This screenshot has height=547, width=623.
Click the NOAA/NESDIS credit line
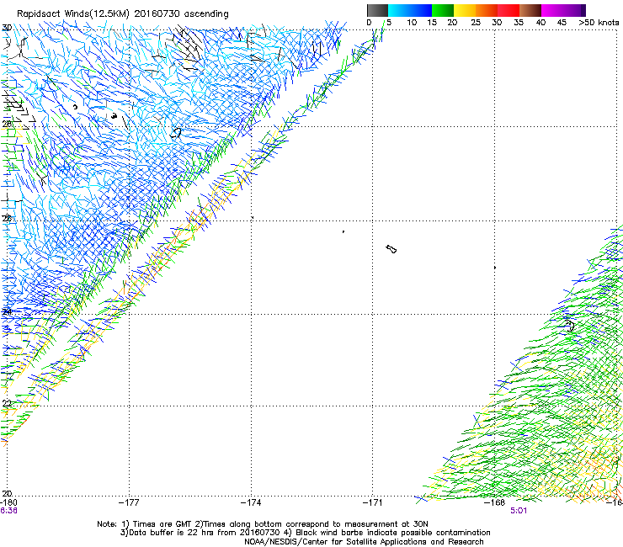[364, 542]
